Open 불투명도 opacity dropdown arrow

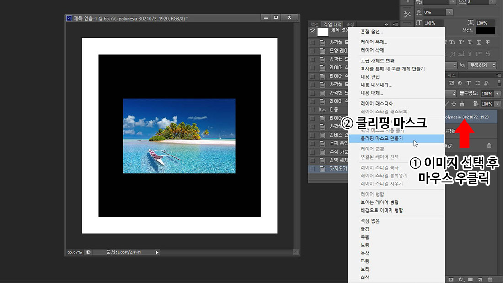point(498,94)
